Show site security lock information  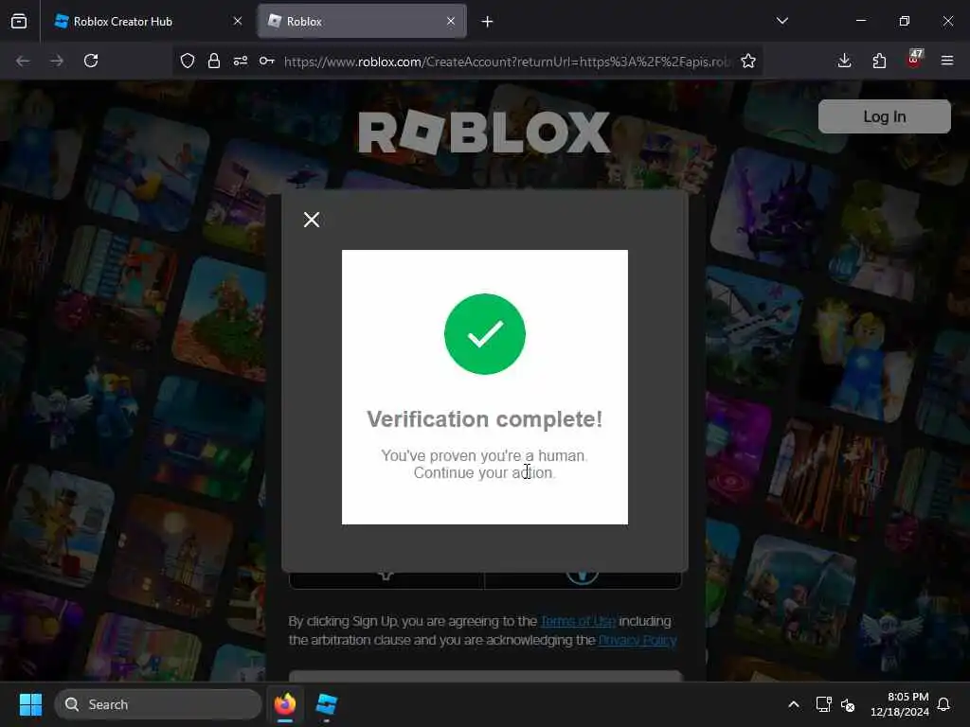(214, 61)
